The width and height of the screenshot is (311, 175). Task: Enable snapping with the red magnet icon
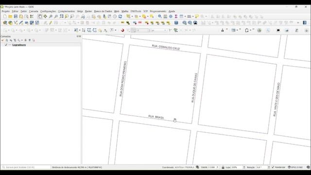pyautogui.click(x=122, y=30)
